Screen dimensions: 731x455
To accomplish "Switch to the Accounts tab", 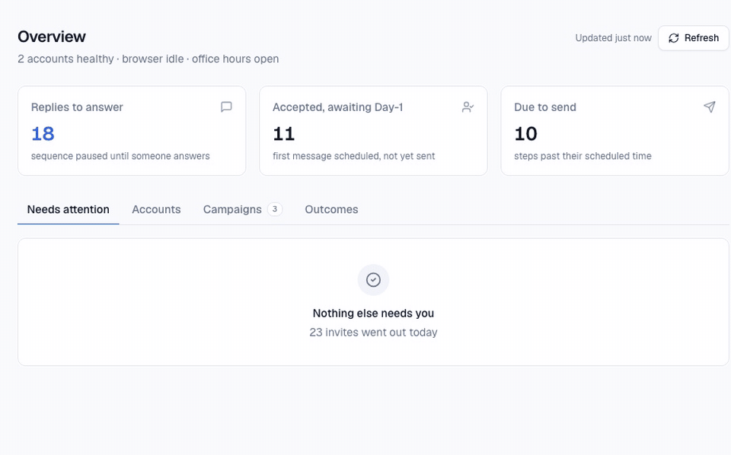I will (x=156, y=209).
